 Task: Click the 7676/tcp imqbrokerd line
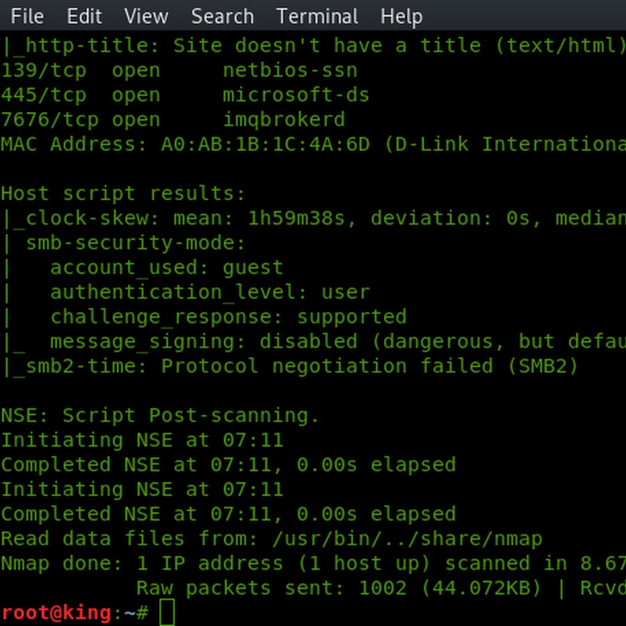click(173, 120)
